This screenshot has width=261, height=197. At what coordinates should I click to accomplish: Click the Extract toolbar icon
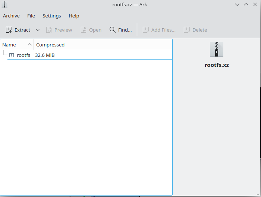[9, 30]
